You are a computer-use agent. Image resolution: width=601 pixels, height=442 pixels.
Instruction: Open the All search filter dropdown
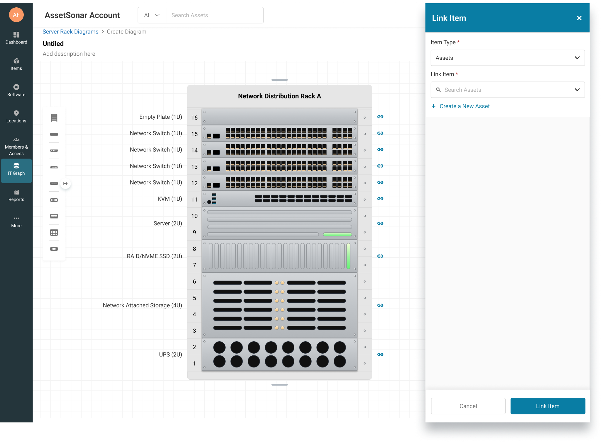[x=152, y=15]
